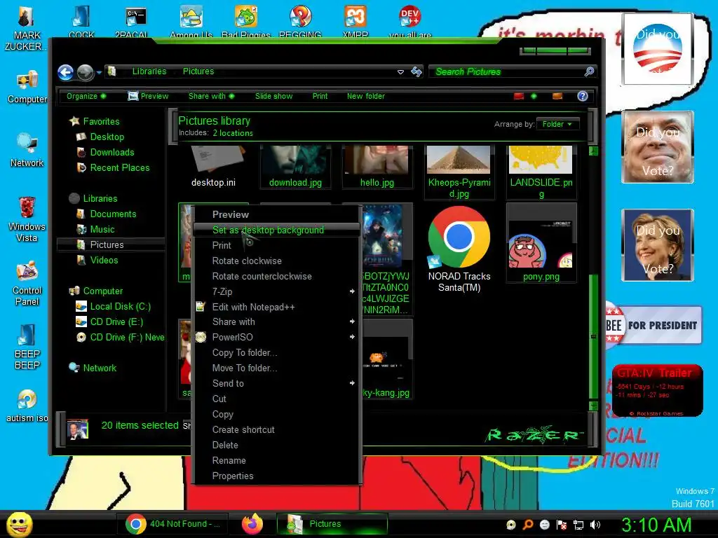Screen dimensions: 718x538
Task: Click the address bar refresh icon
Action: pyautogui.click(x=416, y=71)
